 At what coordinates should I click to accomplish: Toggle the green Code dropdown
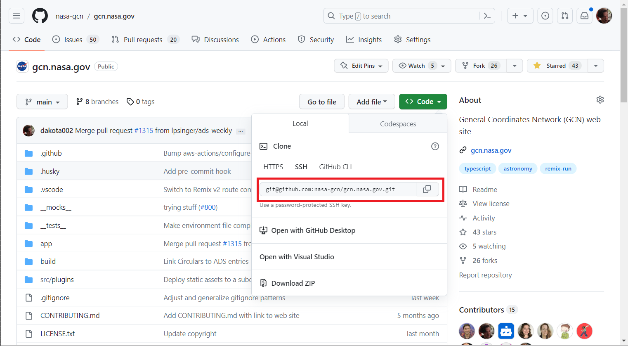(423, 102)
